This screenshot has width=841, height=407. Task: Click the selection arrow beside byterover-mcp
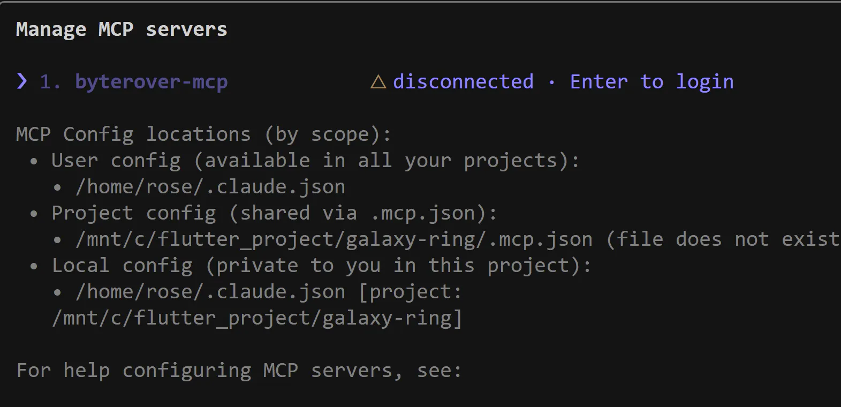(22, 81)
